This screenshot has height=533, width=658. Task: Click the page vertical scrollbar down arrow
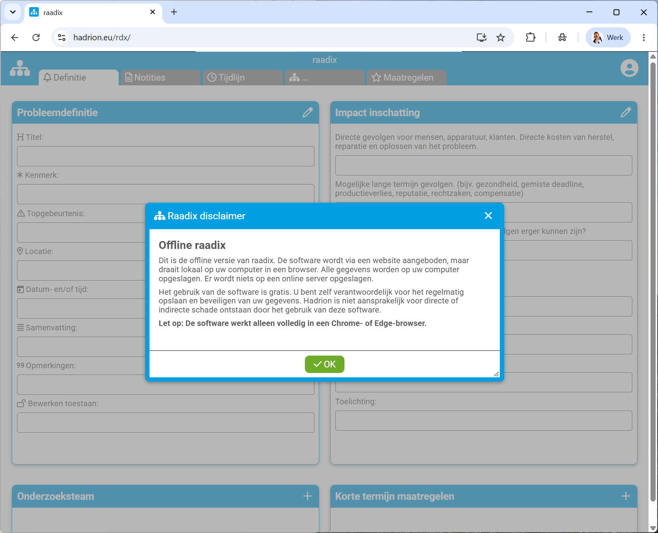coord(653,528)
